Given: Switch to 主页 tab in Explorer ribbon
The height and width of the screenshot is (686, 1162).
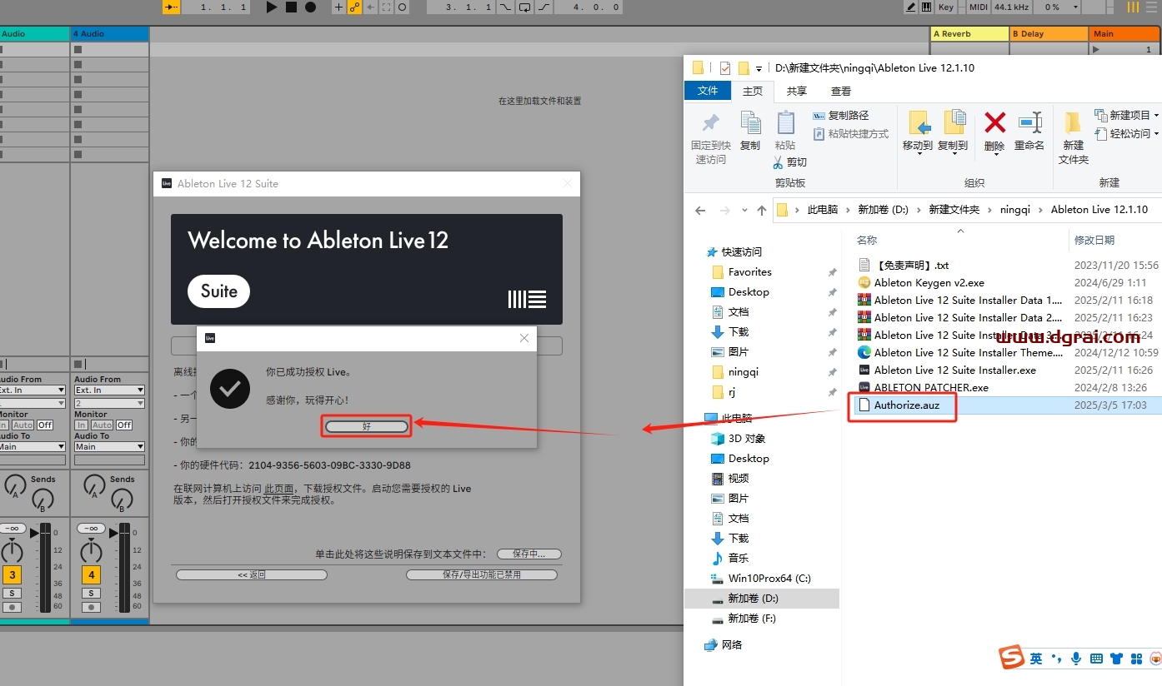Looking at the screenshot, I should coord(753,91).
